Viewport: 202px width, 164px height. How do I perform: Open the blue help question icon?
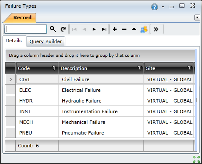pyautogui.click(x=155, y=7)
